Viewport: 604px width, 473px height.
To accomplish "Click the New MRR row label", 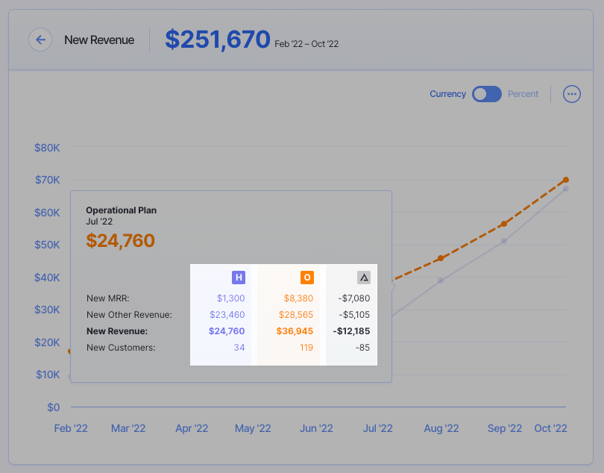I will click(x=109, y=298).
